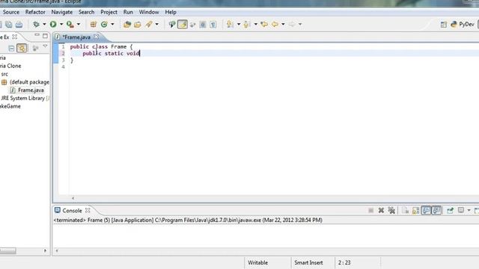Click the Run External Tools icon
Screen dimensions: 479x269
coord(70,24)
